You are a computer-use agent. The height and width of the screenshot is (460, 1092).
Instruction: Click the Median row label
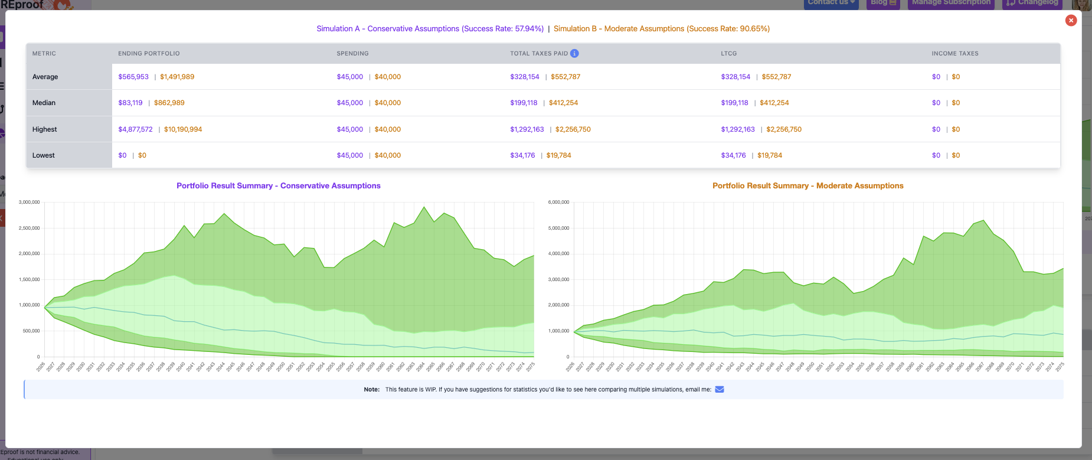pyautogui.click(x=44, y=103)
